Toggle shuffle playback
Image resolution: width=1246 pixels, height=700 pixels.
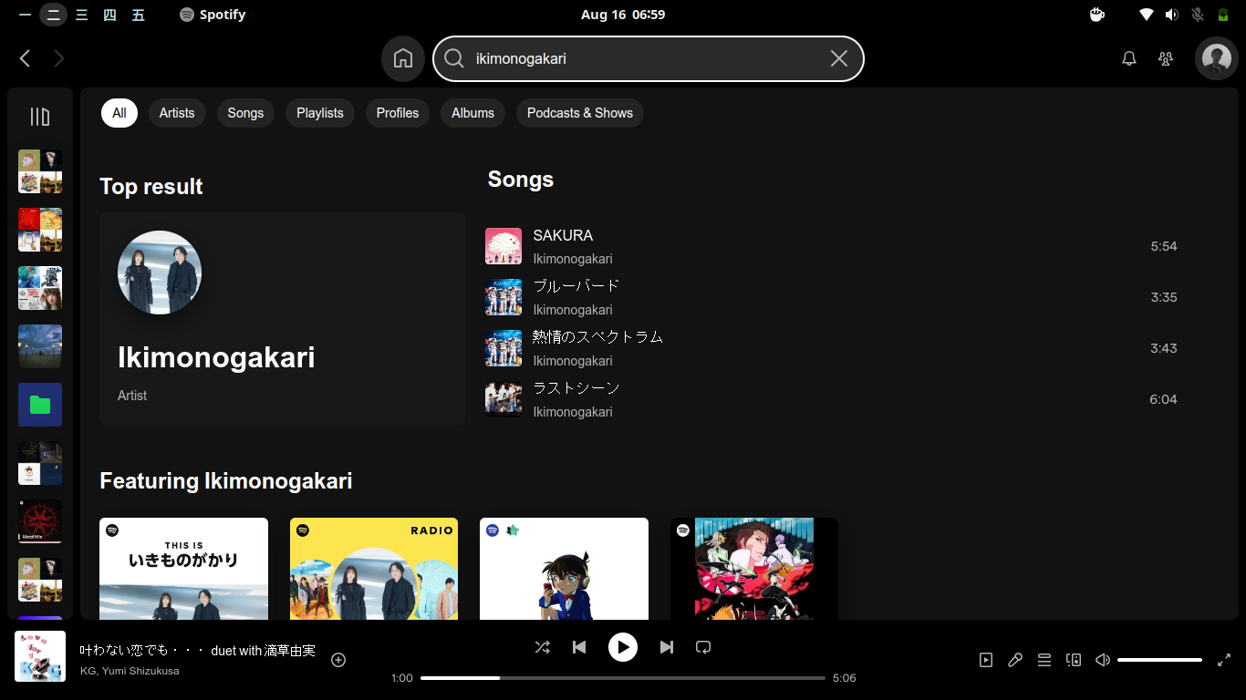[543, 647]
